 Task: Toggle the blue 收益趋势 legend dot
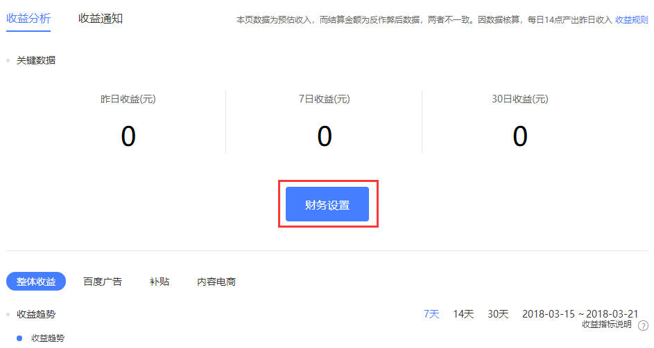(19, 338)
